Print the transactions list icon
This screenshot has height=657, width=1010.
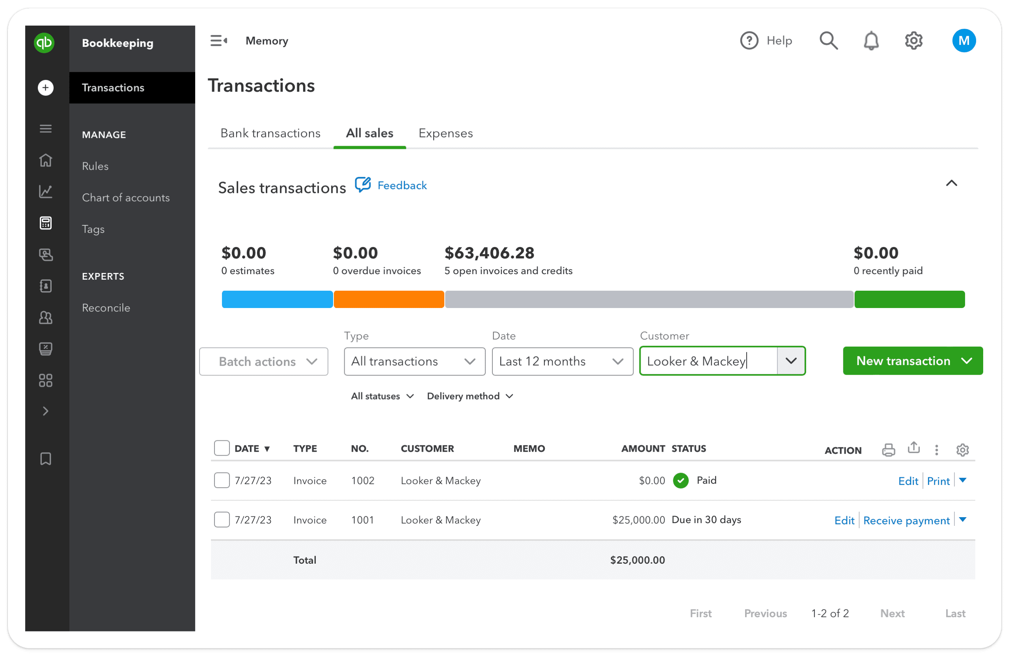click(x=888, y=450)
